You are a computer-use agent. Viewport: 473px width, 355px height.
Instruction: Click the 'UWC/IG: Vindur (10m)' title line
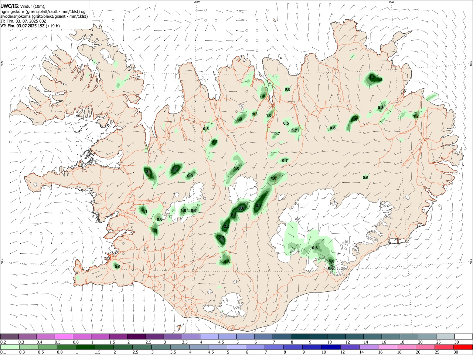click(x=23, y=6)
